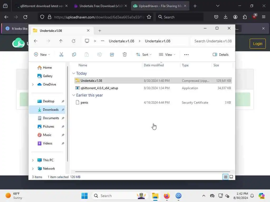This screenshot has height=202, width=270.
Task: Open the Firefox hamburger application menu
Action: [x=263, y=17]
